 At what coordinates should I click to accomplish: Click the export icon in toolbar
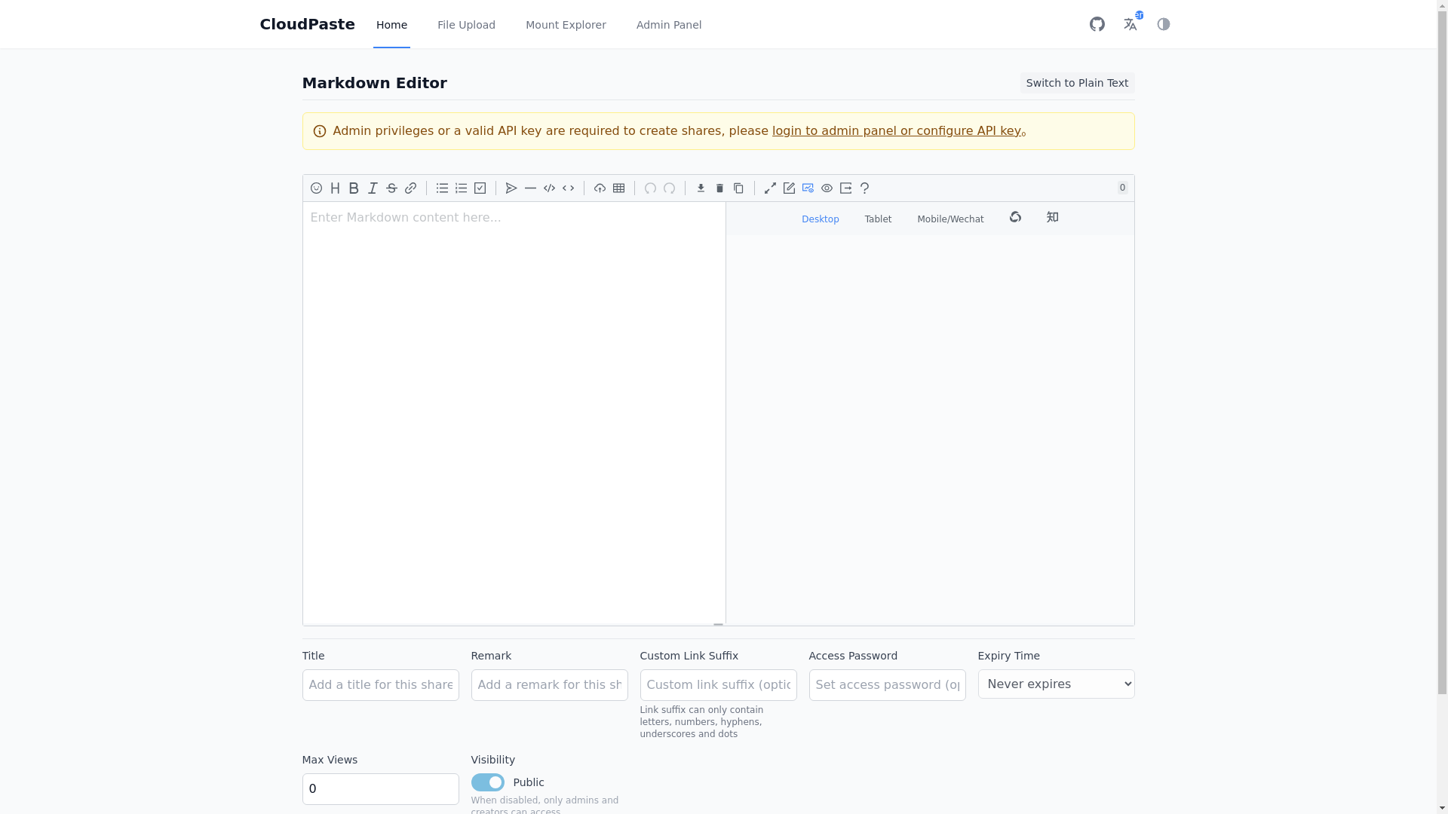point(845,188)
